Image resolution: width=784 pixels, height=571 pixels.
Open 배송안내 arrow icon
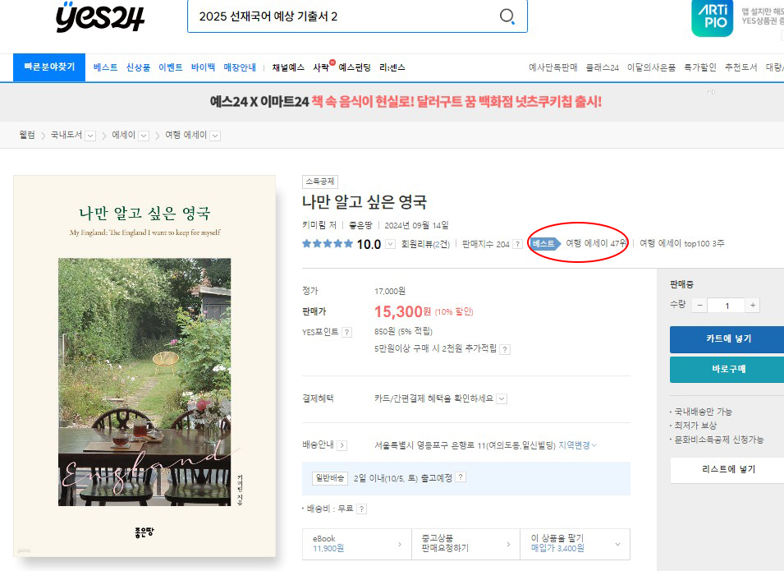[342, 445]
